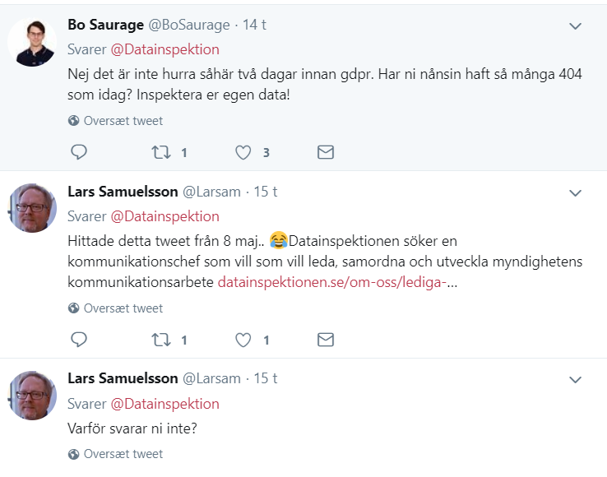Reply to Bo Saurage's tweet
Screen dimensions: 607x477
pyautogui.click(x=79, y=152)
